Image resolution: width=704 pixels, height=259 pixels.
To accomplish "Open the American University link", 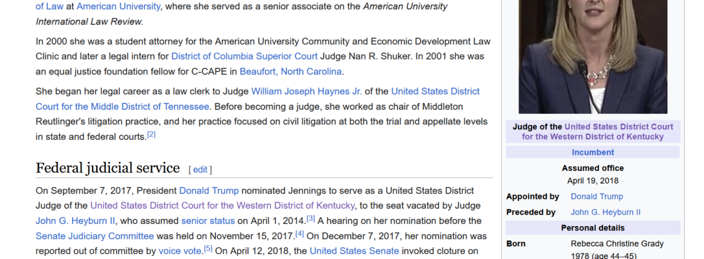I will 118,7.
